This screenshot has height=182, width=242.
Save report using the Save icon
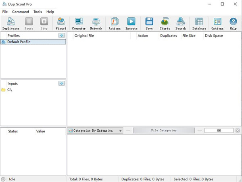[149, 23]
